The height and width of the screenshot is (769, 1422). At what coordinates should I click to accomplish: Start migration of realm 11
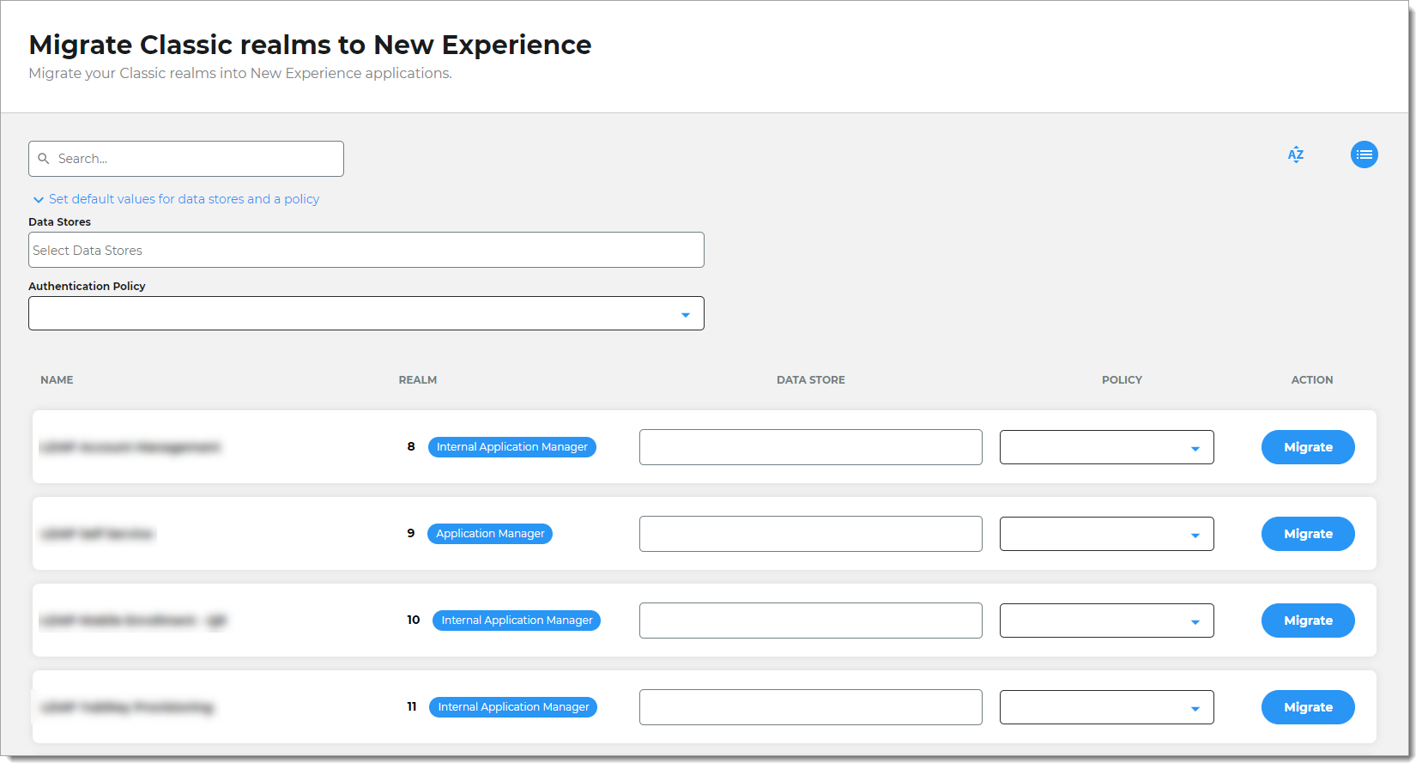[1307, 708]
